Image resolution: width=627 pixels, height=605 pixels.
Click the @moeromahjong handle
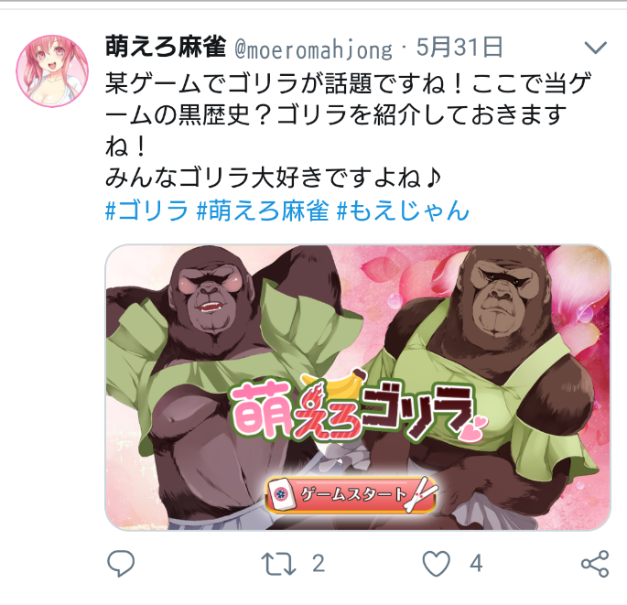tap(314, 49)
